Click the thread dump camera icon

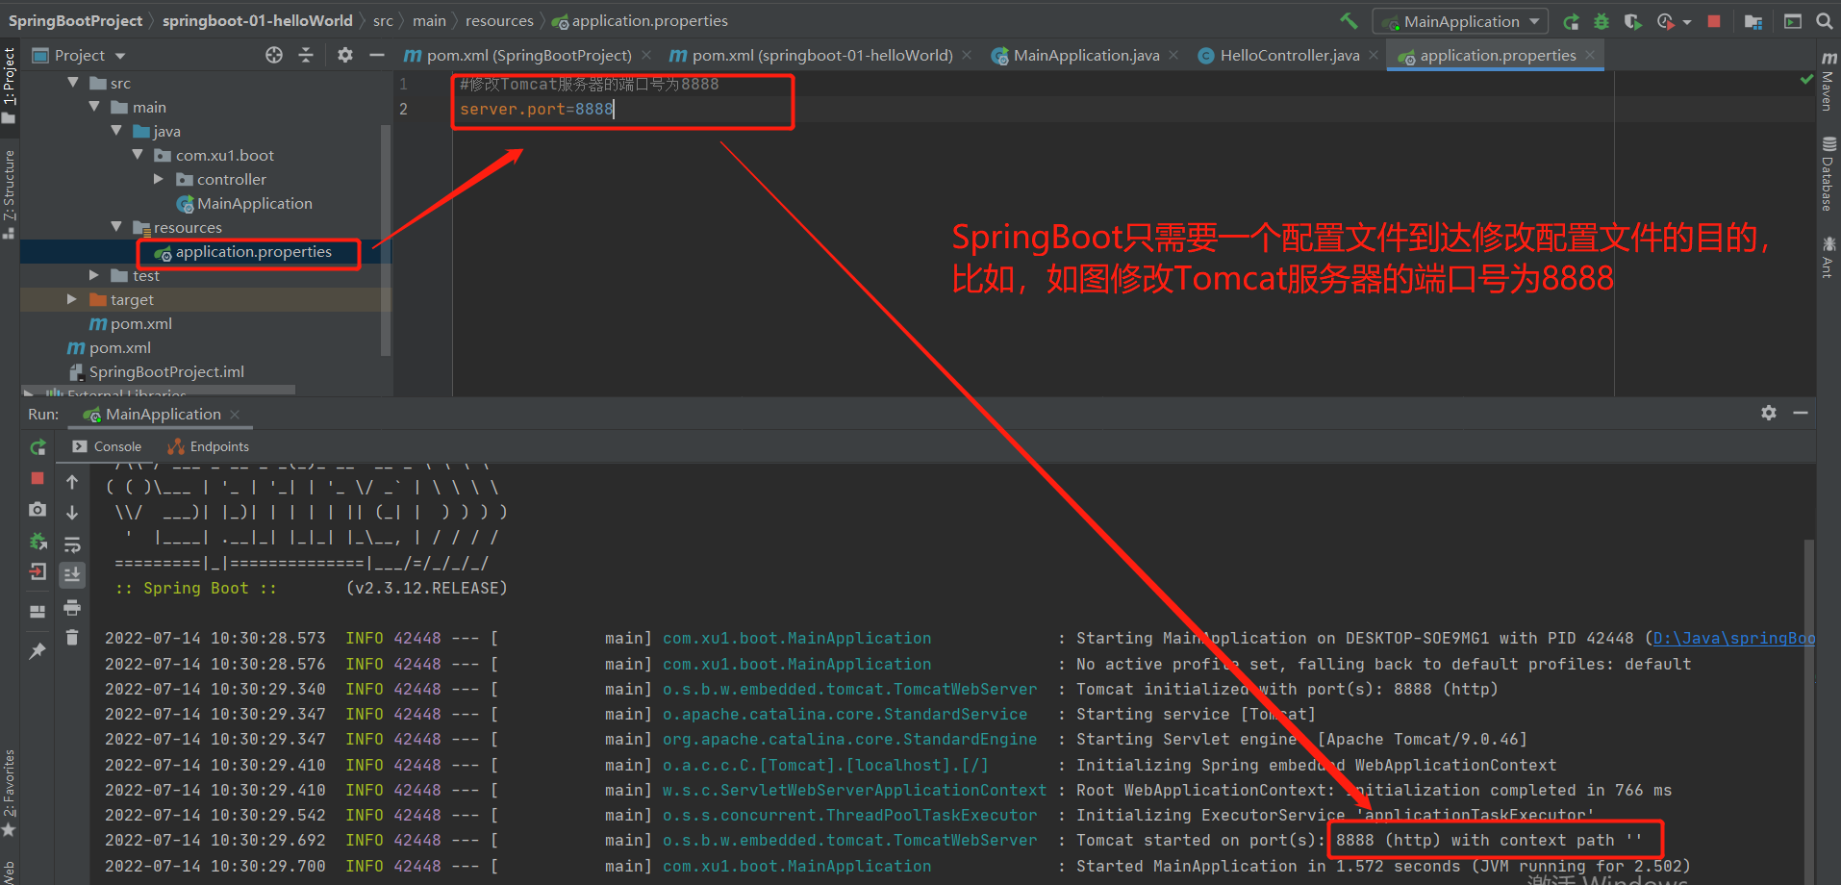38,509
